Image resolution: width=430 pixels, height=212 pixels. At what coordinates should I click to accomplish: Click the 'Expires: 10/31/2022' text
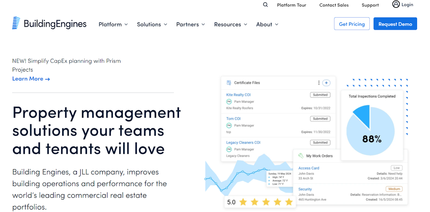[x=315, y=108]
